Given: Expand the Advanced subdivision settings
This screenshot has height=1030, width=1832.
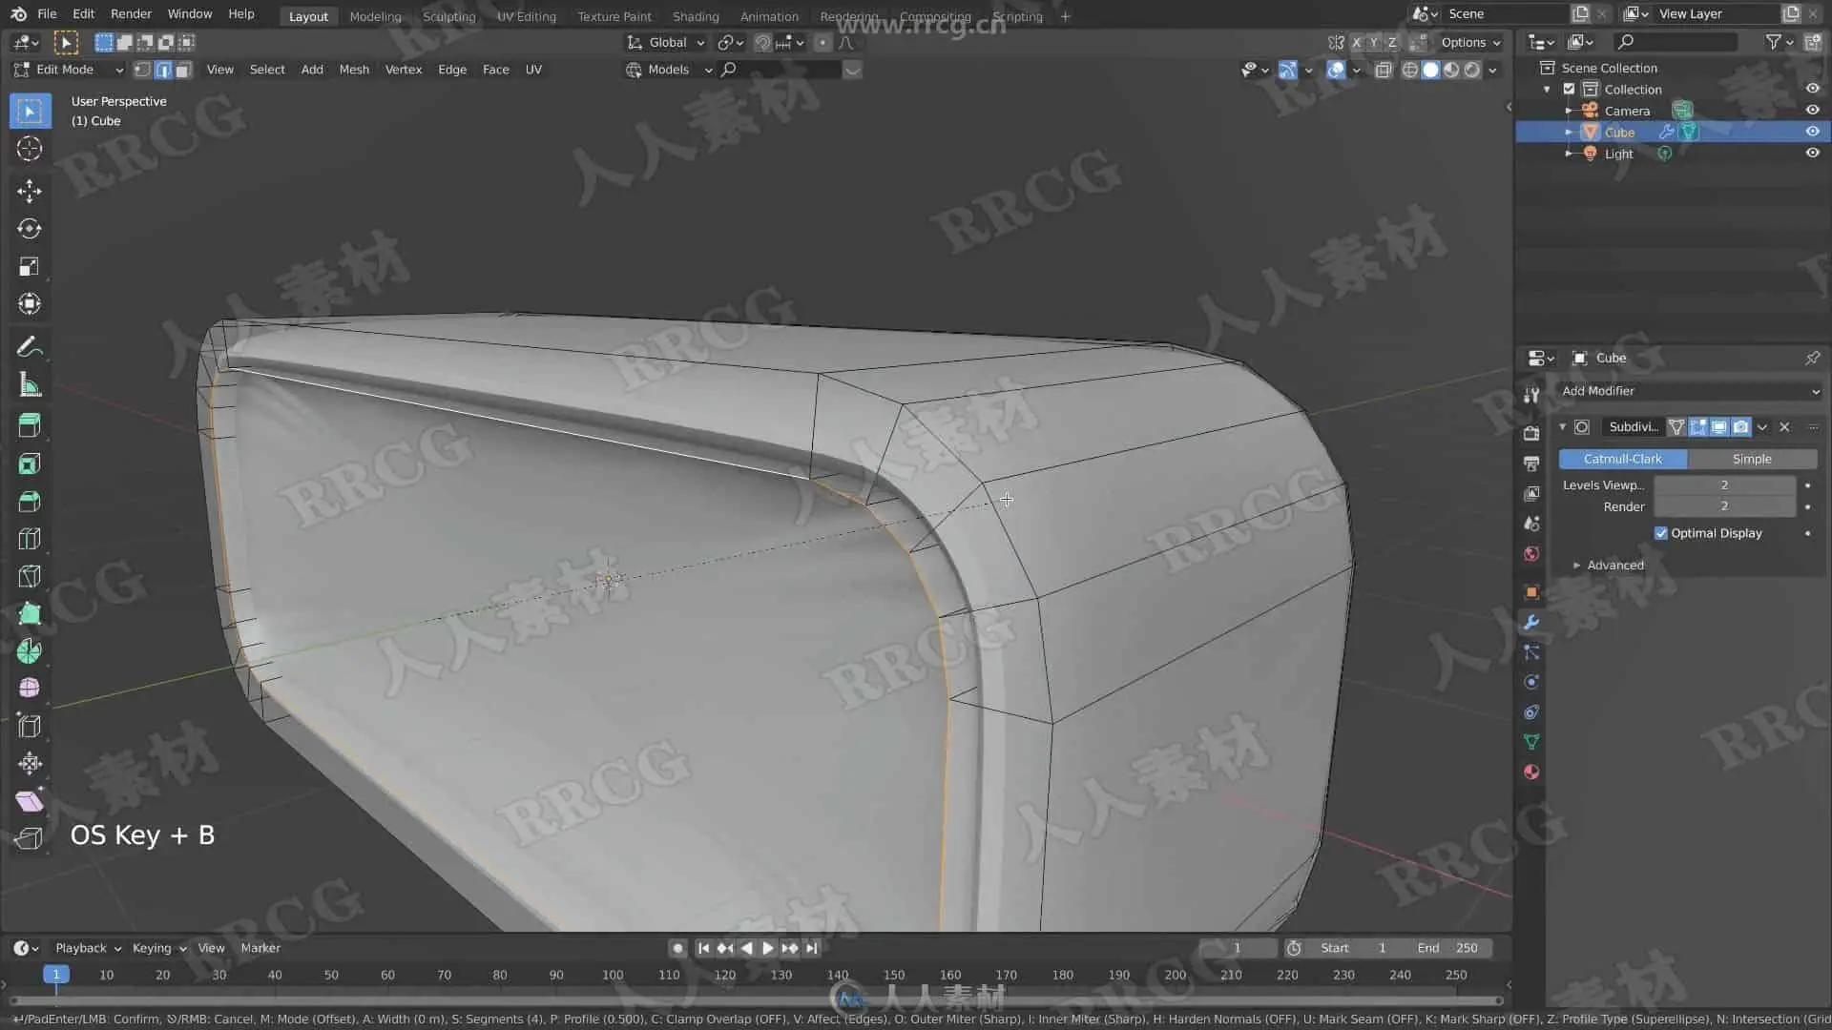Looking at the screenshot, I should pyautogui.click(x=1614, y=566).
